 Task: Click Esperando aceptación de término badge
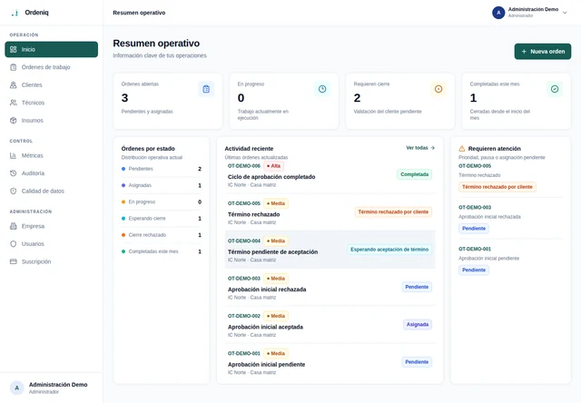tap(389, 250)
